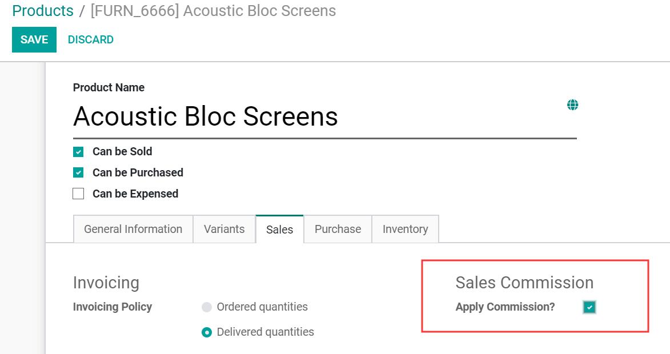Switch to the Variants tab
670x354 pixels.
coord(224,230)
